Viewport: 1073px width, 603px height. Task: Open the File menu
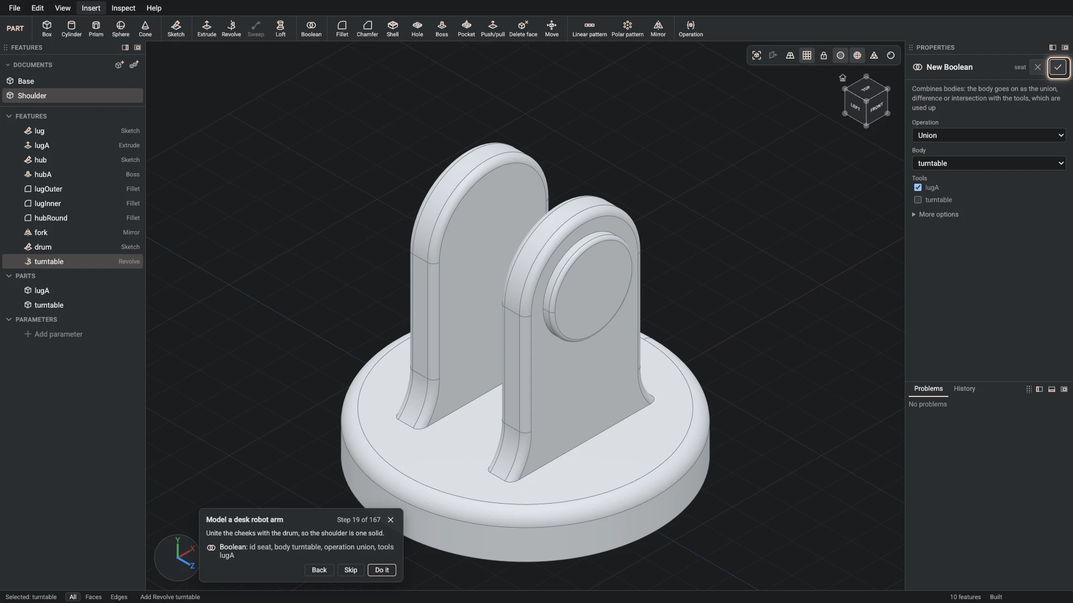pyautogui.click(x=15, y=8)
